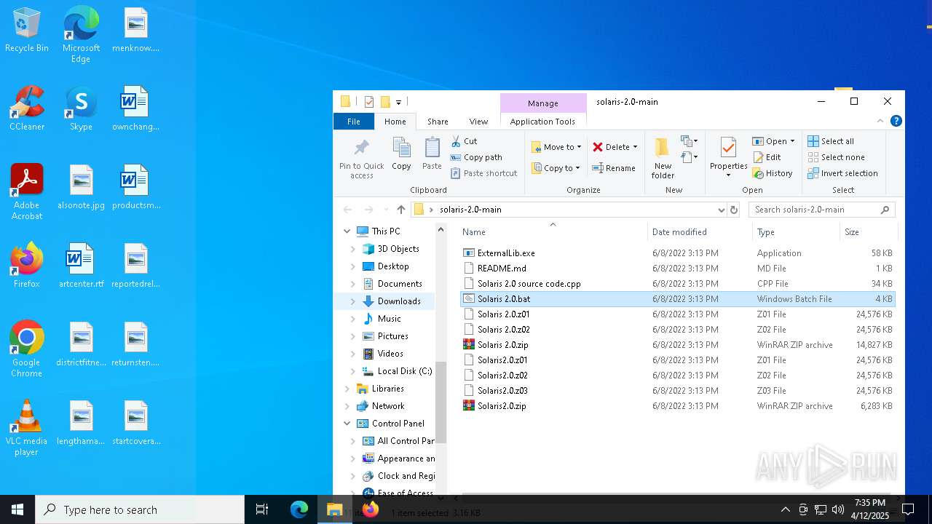Open the File menu tab
Image resolution: width=932 pixels, height=524 pixels.
click(x=353, y=122)
